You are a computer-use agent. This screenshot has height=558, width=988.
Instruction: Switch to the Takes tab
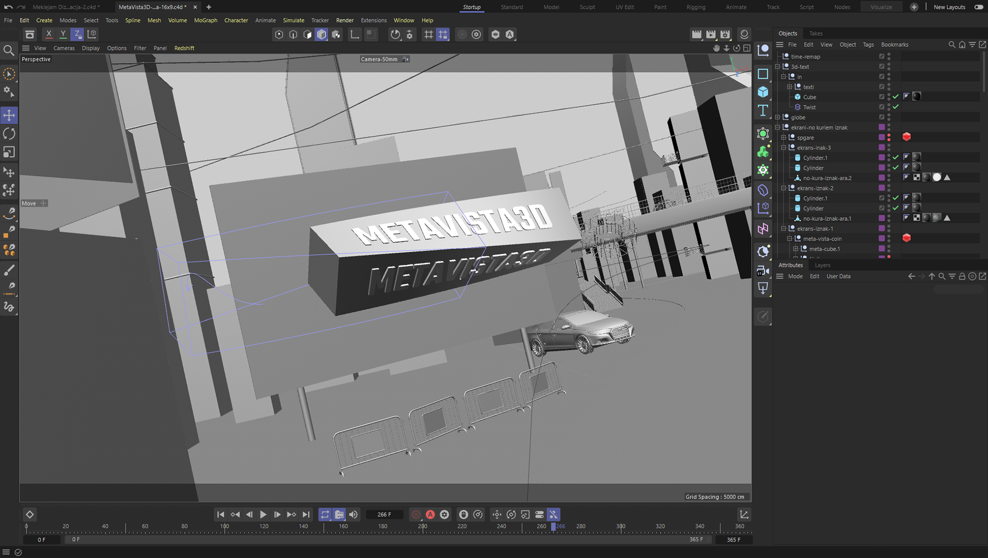click(816, 33)
